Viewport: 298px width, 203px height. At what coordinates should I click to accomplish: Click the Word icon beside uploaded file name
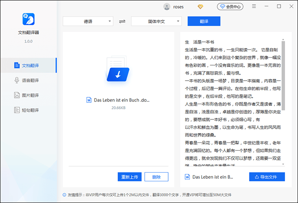point(89,100)
